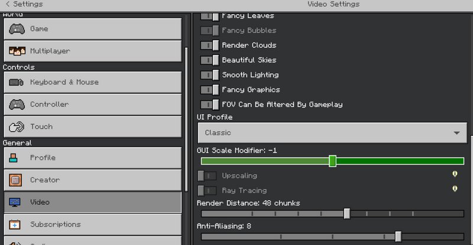The width and height of the screenshot is (473, 245).
Task: Click the Touch hand icon
Action: (x=17, y=126)
